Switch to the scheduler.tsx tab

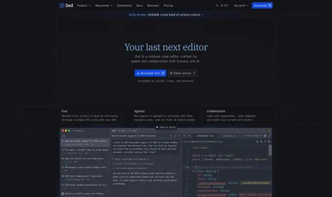point(205,136)
